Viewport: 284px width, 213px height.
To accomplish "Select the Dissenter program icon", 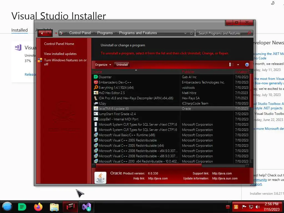I will tap(96, 77).
